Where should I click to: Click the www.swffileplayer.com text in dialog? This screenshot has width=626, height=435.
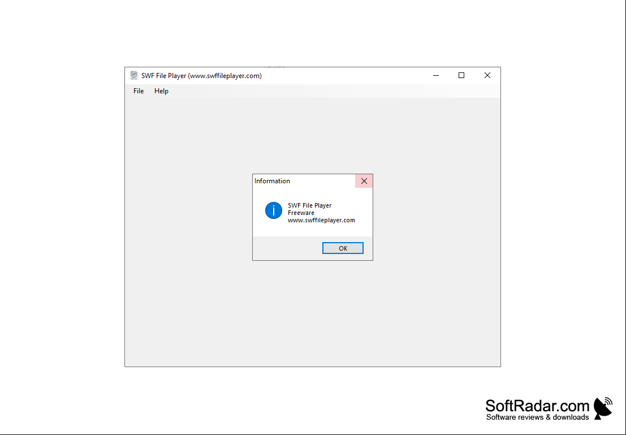click(x=321, y=220)
